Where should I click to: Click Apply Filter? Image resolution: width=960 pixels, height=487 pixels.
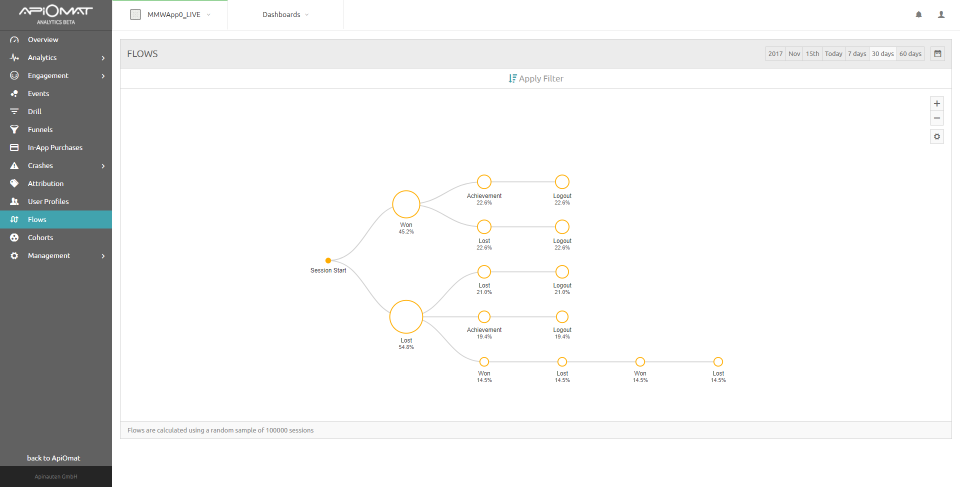(x=536, y=78)
